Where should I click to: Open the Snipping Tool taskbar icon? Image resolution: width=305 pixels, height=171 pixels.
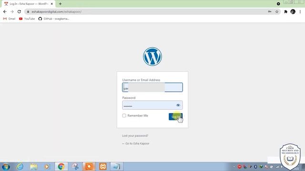pos(75,167)
